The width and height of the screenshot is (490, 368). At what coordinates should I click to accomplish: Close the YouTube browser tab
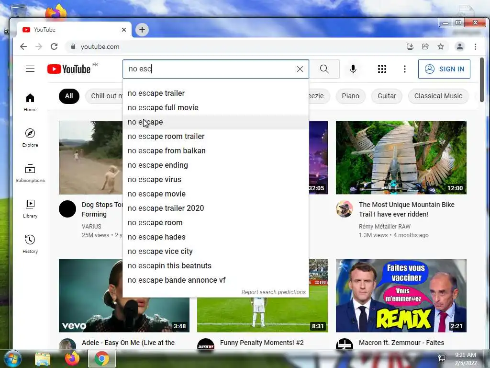124,30
